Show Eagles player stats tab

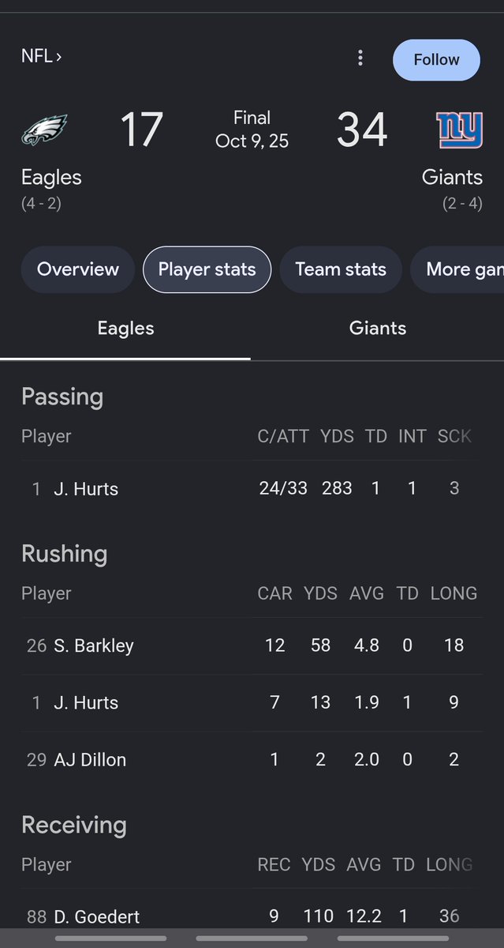125,329
